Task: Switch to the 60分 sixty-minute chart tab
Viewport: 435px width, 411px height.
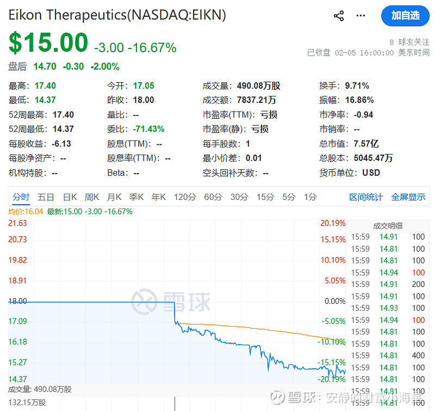Action: tap(213, 198)
